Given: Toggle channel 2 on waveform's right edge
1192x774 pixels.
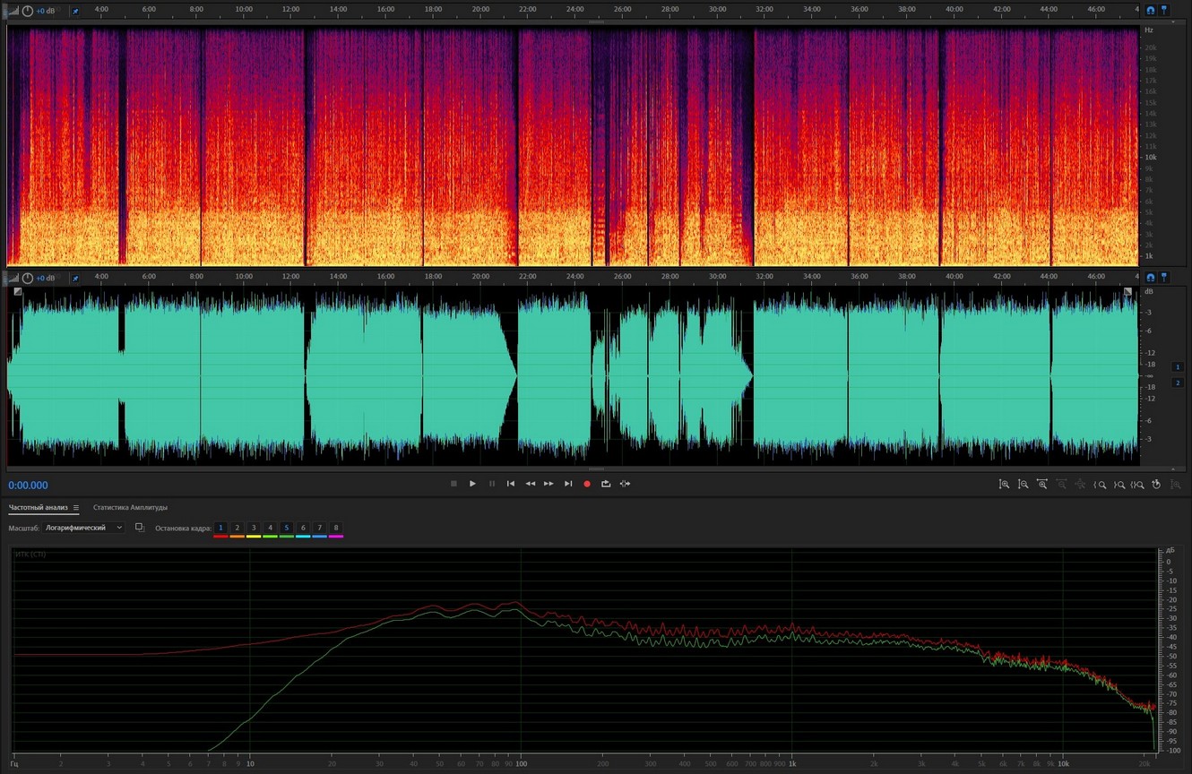Looking at the screenshot, I should pyautogui.click(x=1178, y=383).
